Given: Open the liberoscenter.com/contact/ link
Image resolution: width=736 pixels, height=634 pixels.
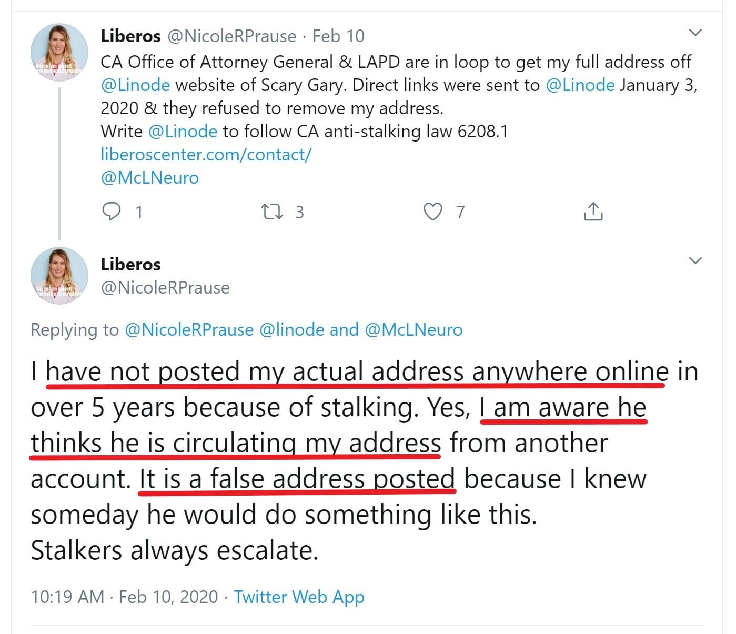Looking at the screenshot, I should pos(206,154).
